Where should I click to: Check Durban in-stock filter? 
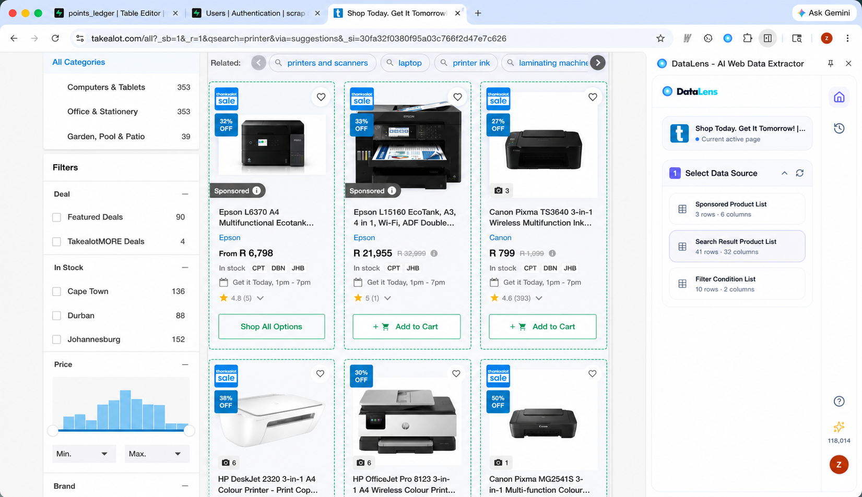57,316
